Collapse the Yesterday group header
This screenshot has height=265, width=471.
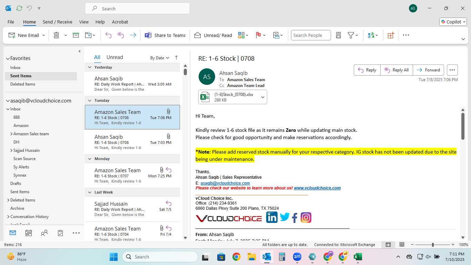click(x=90, y=67)
